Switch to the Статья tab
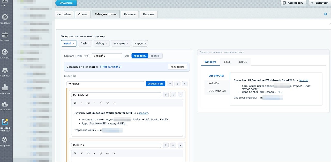Screen dimensions: 331x162 point(83,14)
